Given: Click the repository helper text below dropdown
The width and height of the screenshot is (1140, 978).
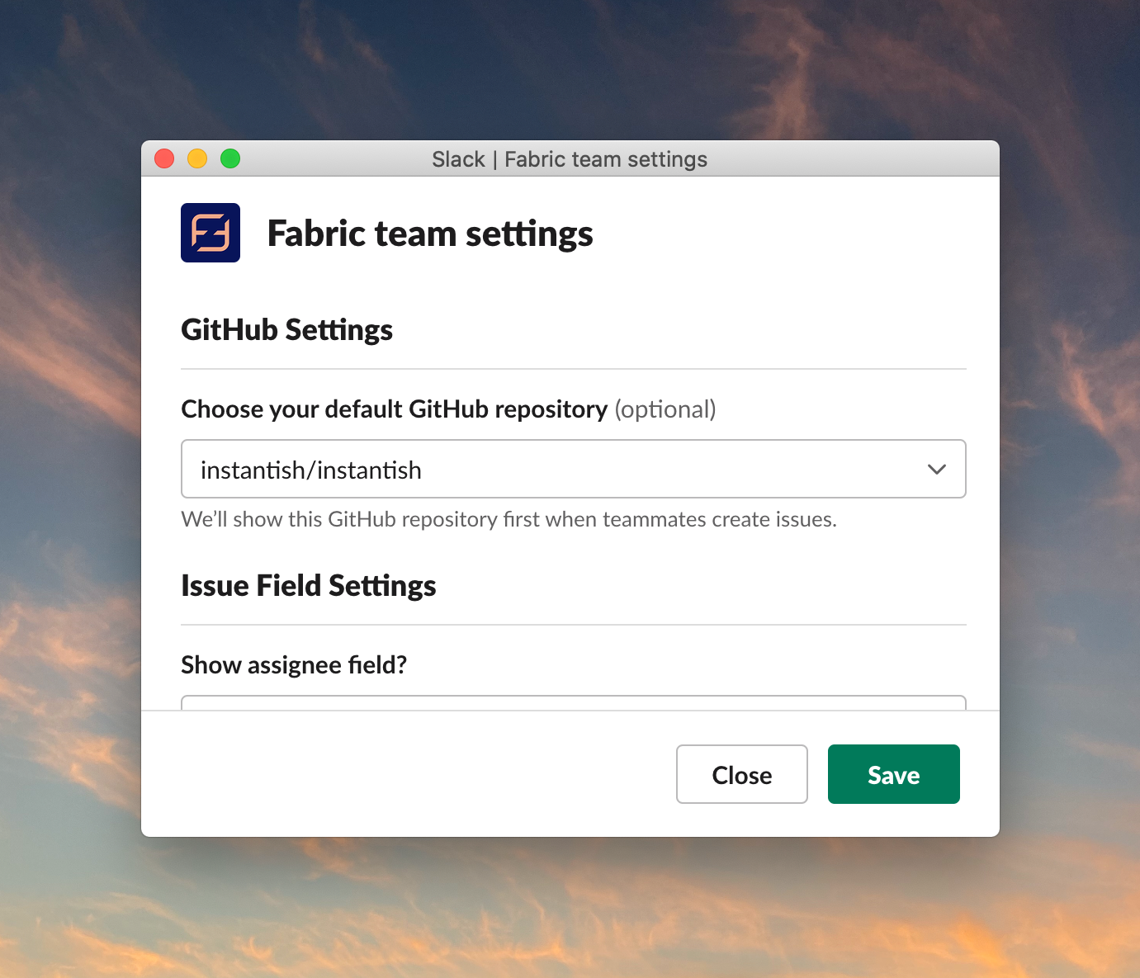Looking at the screenshot, I should (x=509, y=519).
